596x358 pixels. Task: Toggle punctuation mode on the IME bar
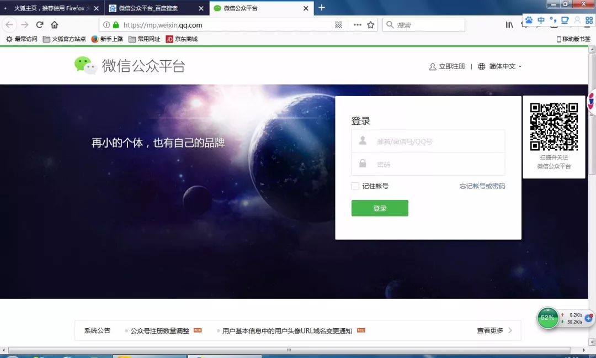click(553, 19)
